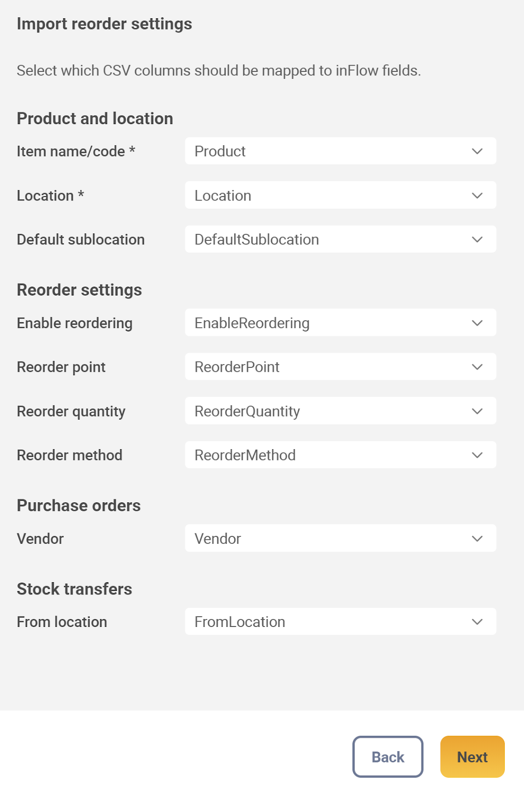Image resolution: width=524 pixels, height=788 pixels.
Task: Open the Vendor mapping dropdown field
Action: pyautogui.click(x=340, y=538)
